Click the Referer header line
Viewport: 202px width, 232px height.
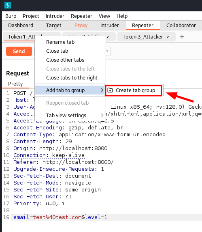pyautogui.click(x=63, y=162)
